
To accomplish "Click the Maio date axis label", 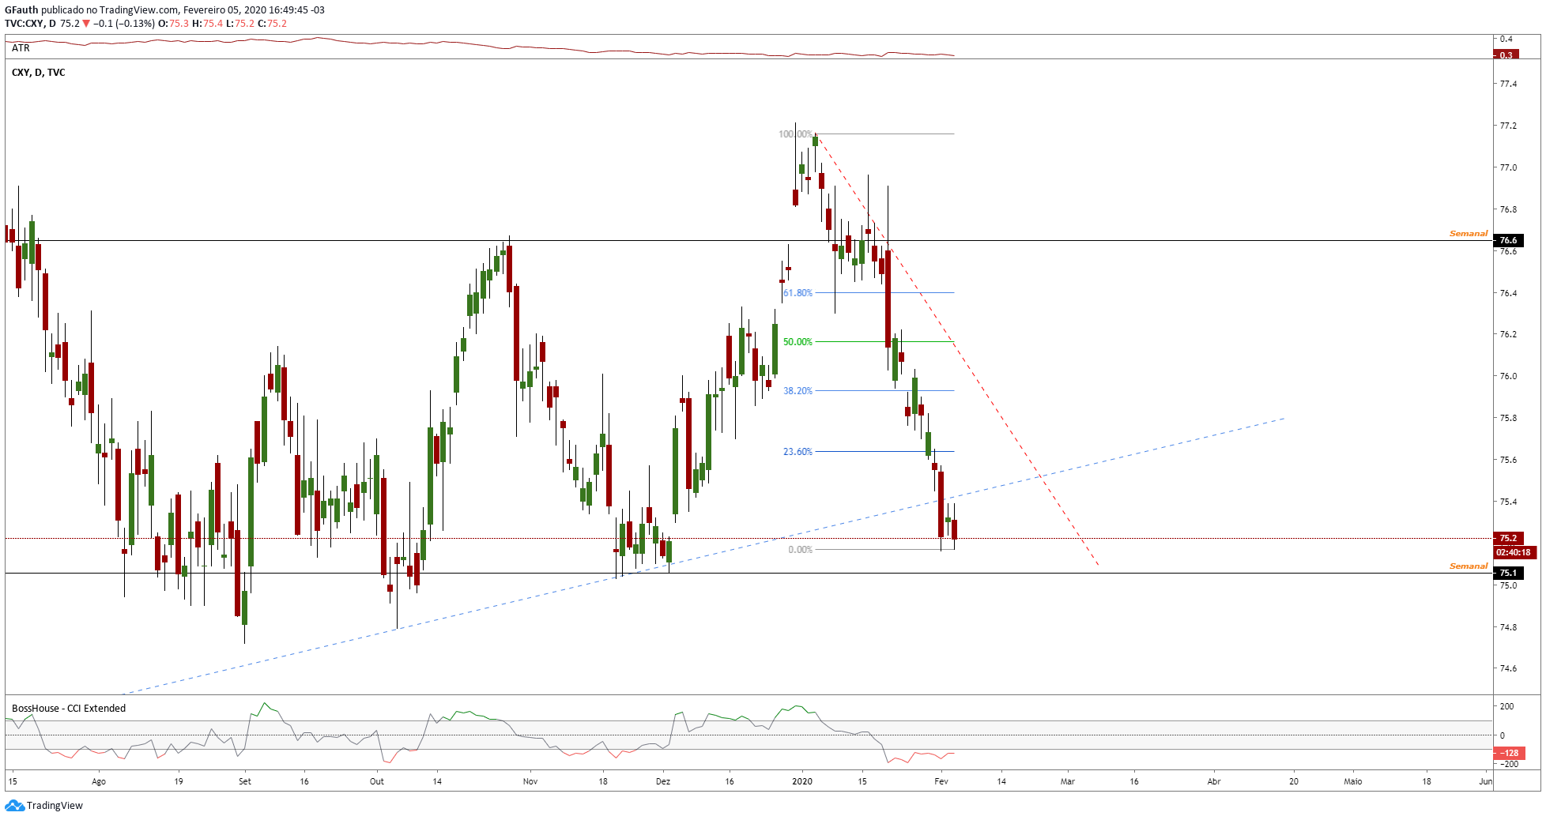I will tap(1353, 781).
